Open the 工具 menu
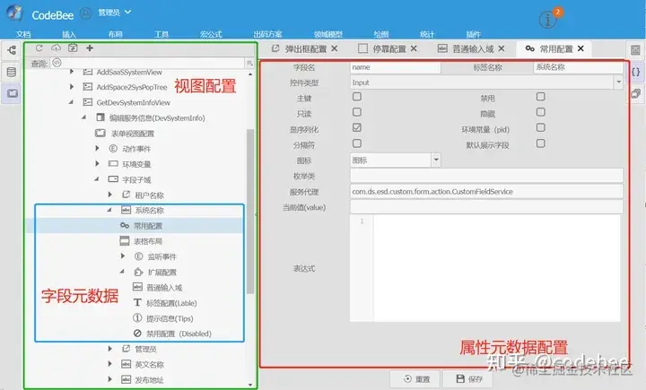Viewport: 646px width, 390px height. point(161,34)
